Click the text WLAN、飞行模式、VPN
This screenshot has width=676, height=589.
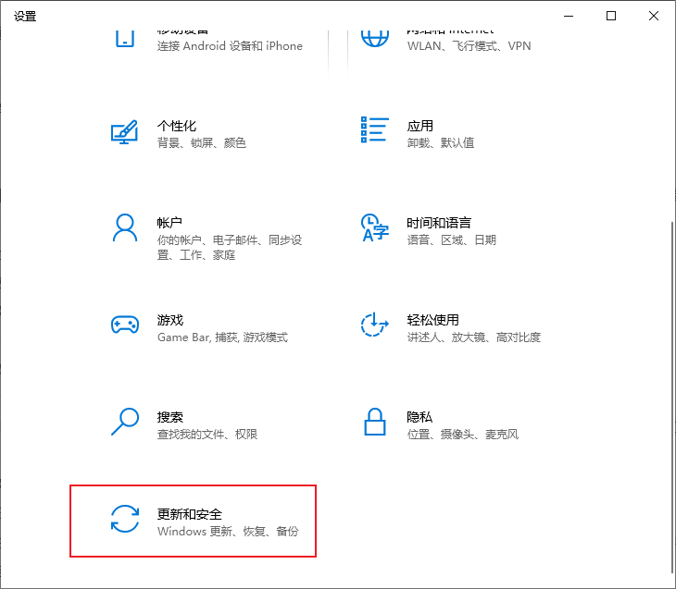(469, 46)
